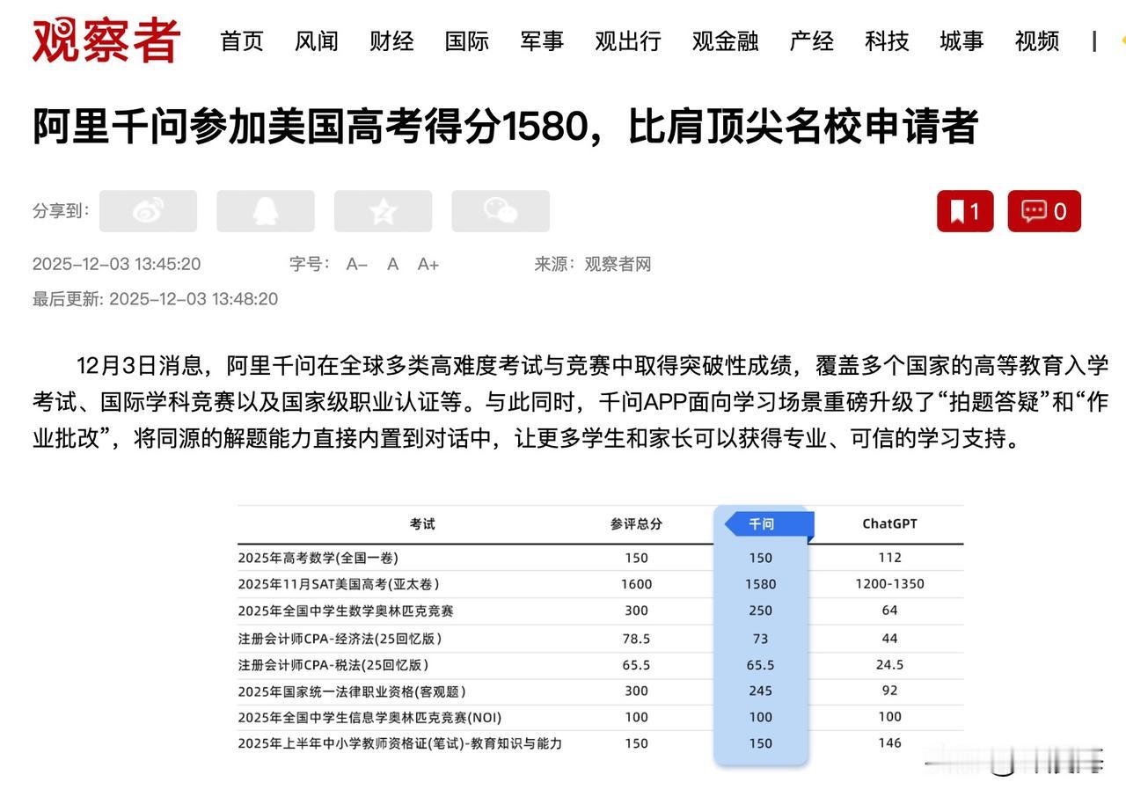Screen dimensions: 1126x797
Task: Open the 财经 section
Action: coord(391,41)
